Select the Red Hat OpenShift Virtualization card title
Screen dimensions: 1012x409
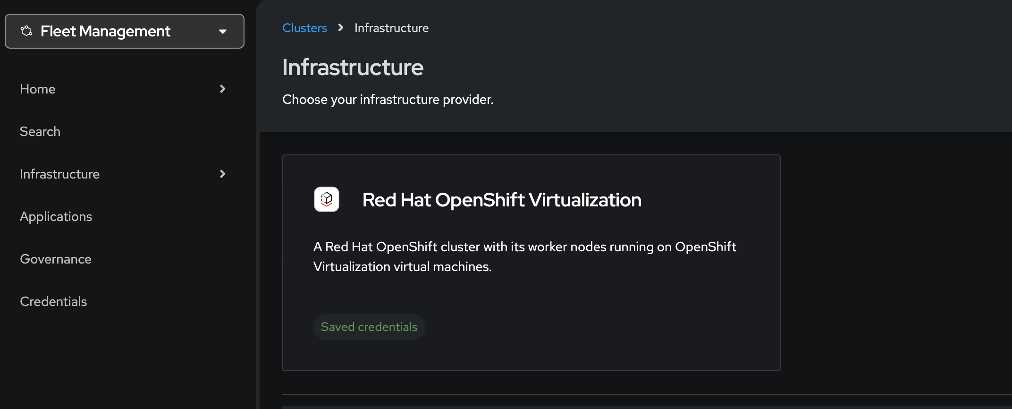(x=502, y=200)
